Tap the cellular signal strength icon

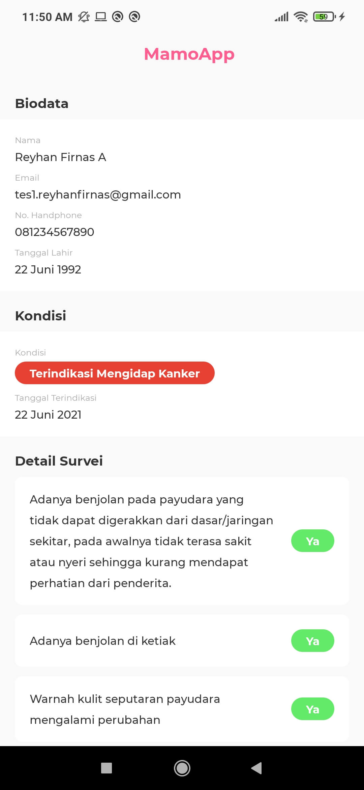281,17
